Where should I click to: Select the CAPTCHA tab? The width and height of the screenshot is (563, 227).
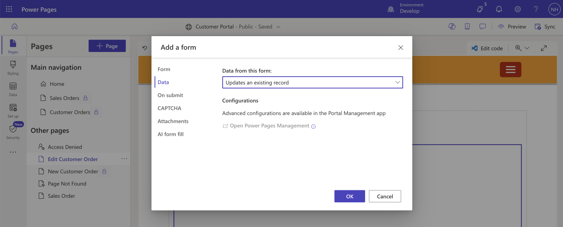coord(169,108)
